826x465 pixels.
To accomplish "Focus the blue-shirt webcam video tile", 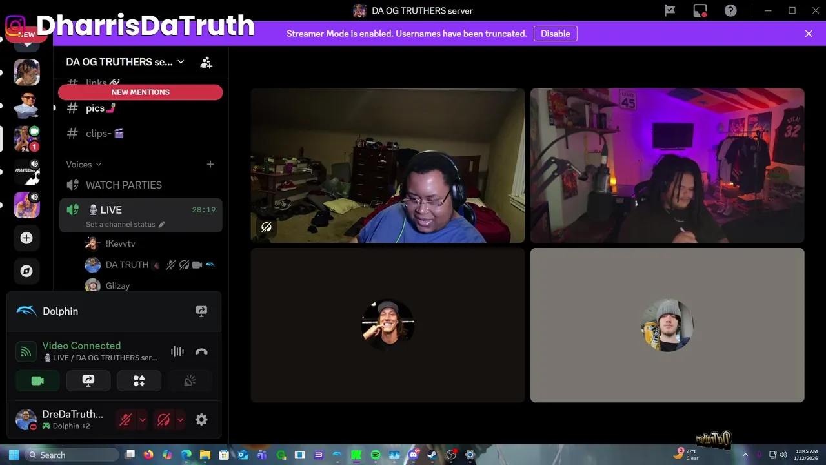I will (x=387, y=165).
